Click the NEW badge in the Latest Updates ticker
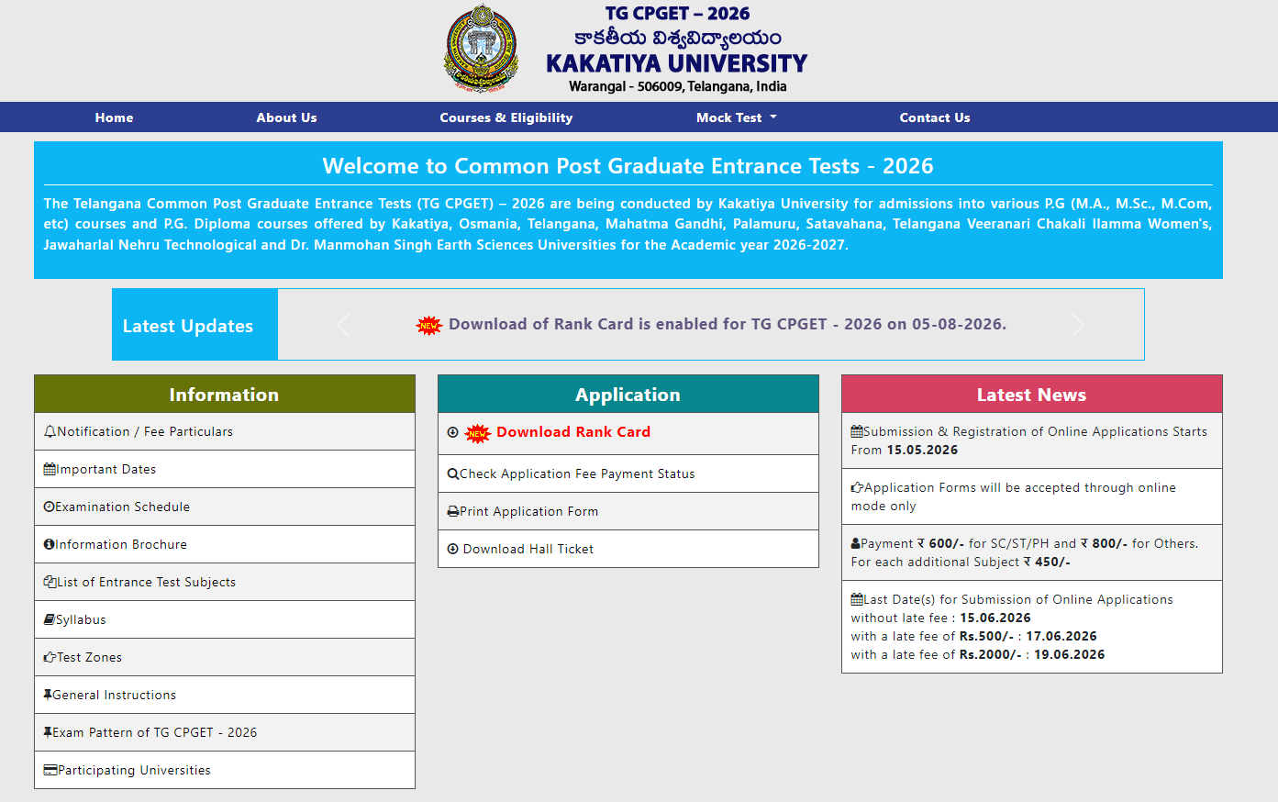Screen dimensions: 1278x802 (x=429, y=325)
